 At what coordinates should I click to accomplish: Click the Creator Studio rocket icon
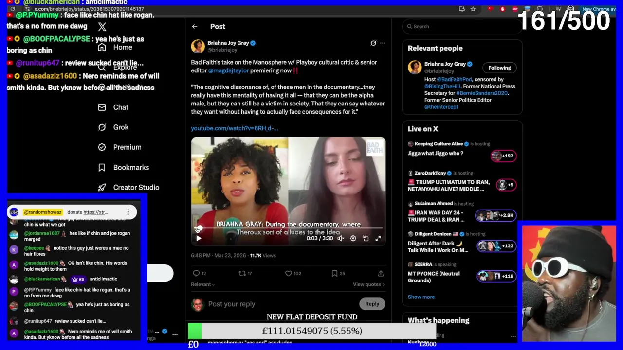(102, 187)
